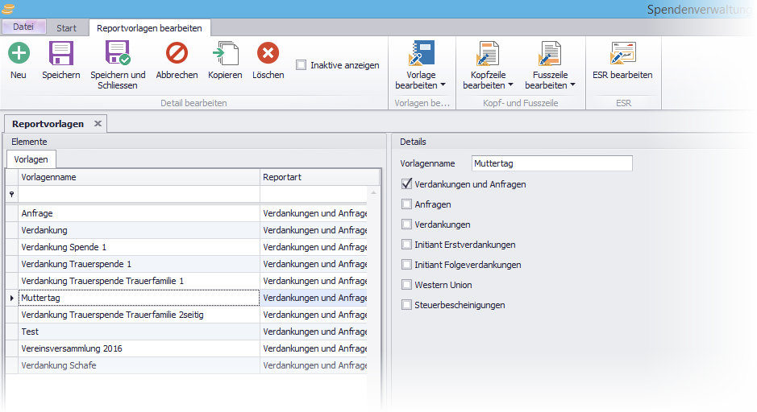Click the Speichern floppy disk icon
This screenshot has width=757, height=412.
[61, 54]
